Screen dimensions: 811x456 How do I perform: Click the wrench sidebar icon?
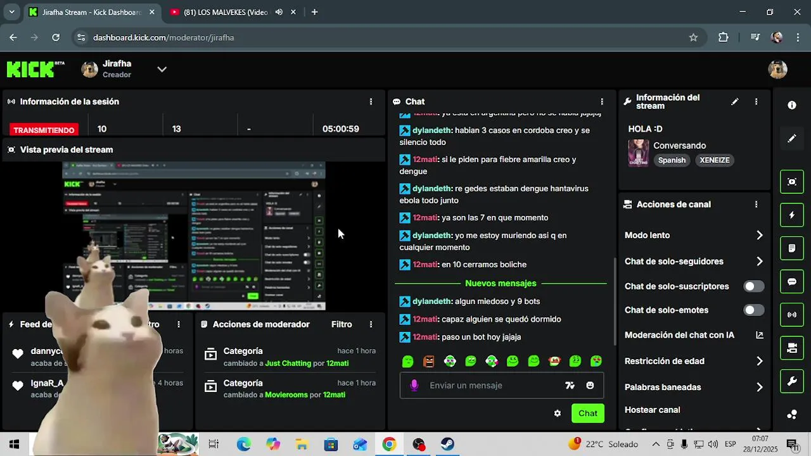click(791, 381)
